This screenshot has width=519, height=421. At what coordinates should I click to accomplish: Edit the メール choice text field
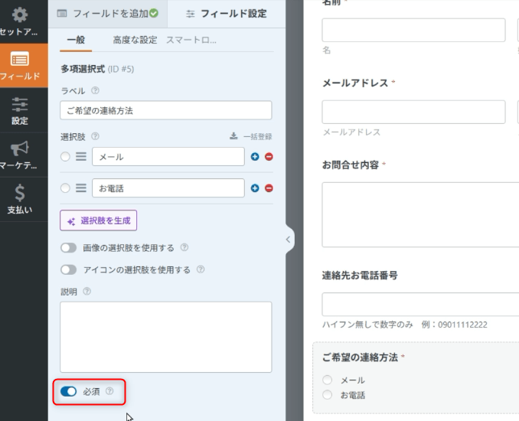[168, 157]
